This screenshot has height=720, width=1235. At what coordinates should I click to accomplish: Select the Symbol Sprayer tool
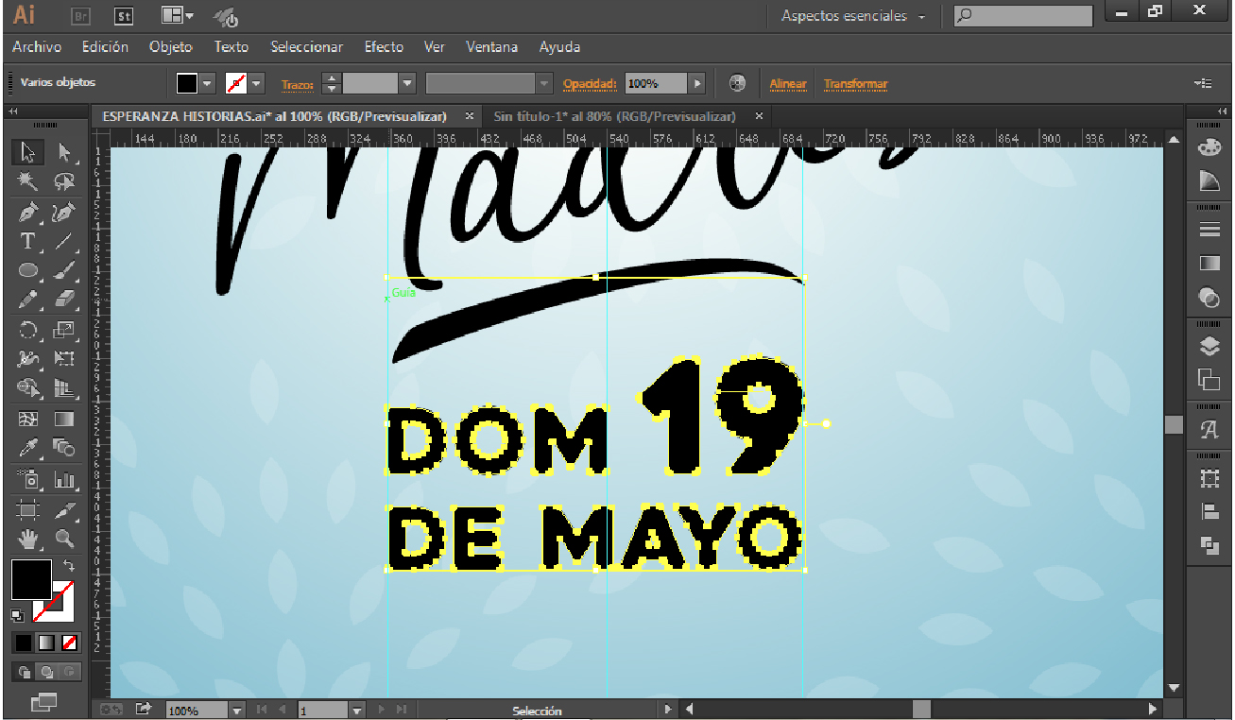click(x=28, y=479)
